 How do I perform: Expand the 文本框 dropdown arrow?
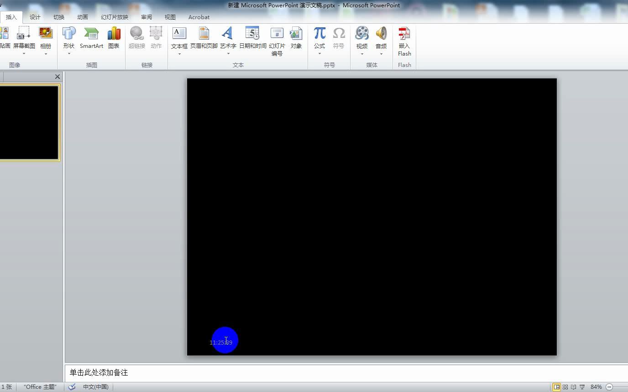pos(179,54)
